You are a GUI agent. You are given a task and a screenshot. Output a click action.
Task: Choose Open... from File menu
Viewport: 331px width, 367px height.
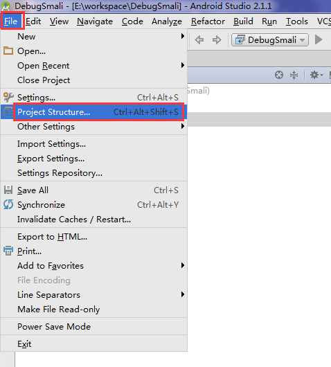pyautogui.click(x=93, y=51)
